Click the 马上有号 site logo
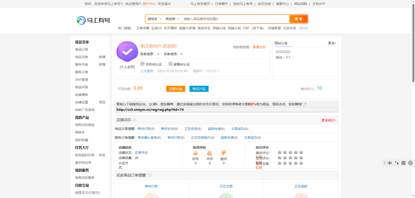 click(x=93, y=20)
